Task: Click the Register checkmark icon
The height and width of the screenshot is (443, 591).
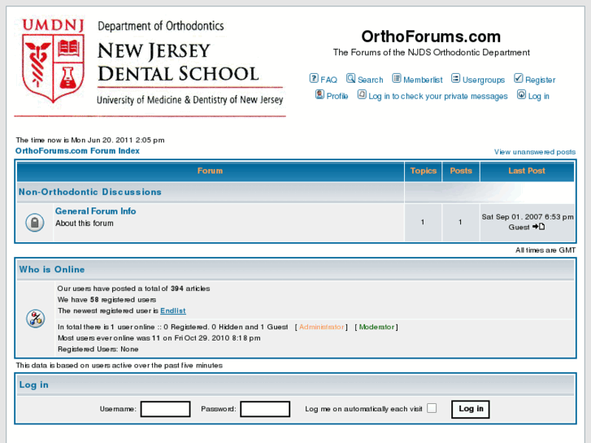Action: 519,78
